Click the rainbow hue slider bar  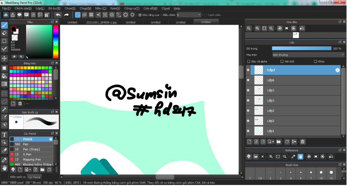click(56, 42)
